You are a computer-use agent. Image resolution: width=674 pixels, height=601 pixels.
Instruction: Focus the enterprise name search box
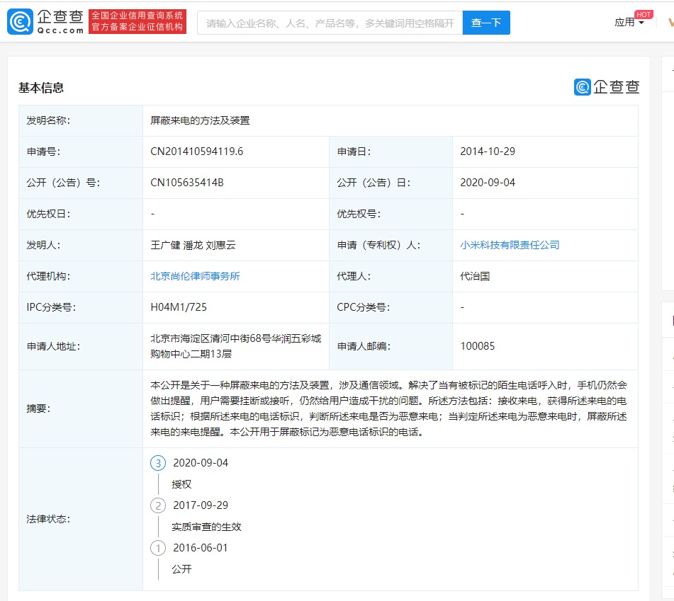(x=330, y=23)
